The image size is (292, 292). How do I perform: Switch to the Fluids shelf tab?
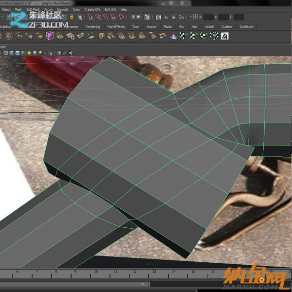[x=167, y=27]
